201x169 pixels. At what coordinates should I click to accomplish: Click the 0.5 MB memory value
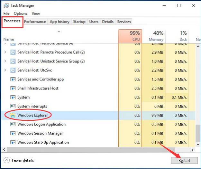click(x=157, y=124)
